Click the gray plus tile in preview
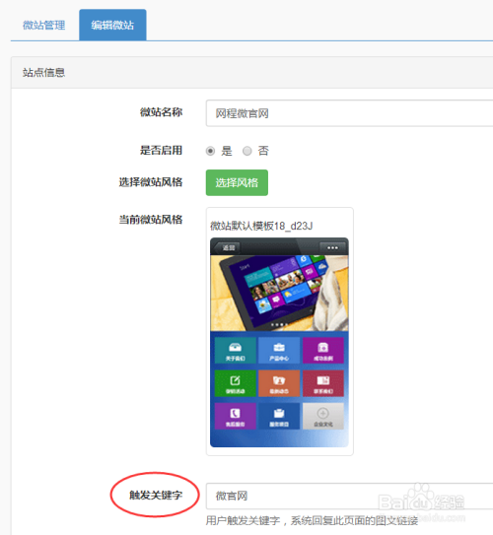The image size is (493, 535). (323, 416)
